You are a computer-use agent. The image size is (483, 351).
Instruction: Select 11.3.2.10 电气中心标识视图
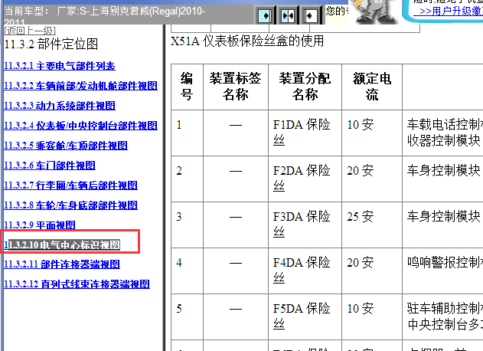(62, 245)
